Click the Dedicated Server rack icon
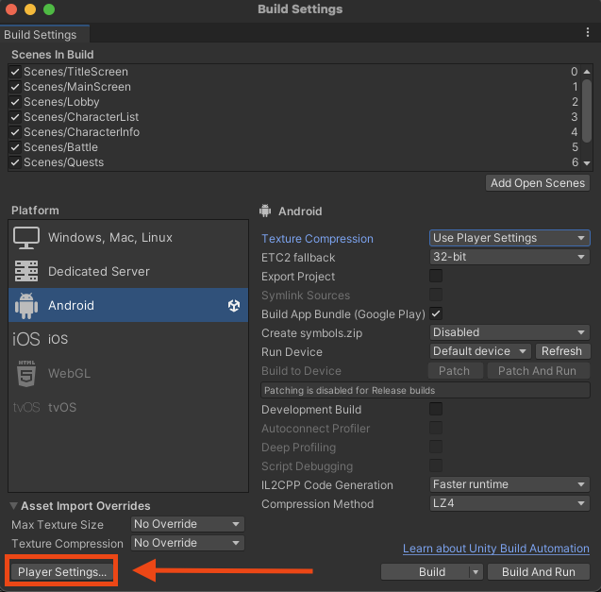Screen dimensions: 601x592 26,271
